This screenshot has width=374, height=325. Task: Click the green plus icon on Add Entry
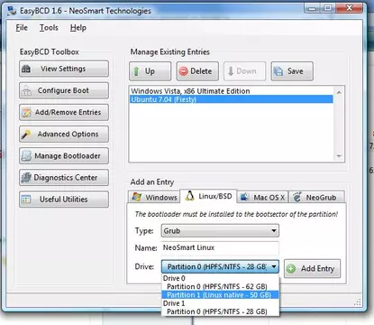click(x=291, y=268)
